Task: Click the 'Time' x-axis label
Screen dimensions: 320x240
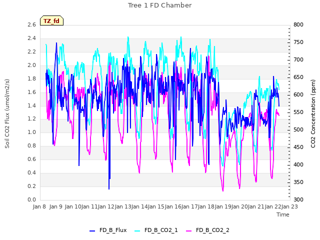Action: coord(283,214)
